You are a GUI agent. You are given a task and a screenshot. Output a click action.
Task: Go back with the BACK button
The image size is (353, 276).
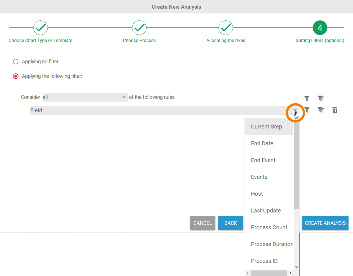tap(230, 223)
